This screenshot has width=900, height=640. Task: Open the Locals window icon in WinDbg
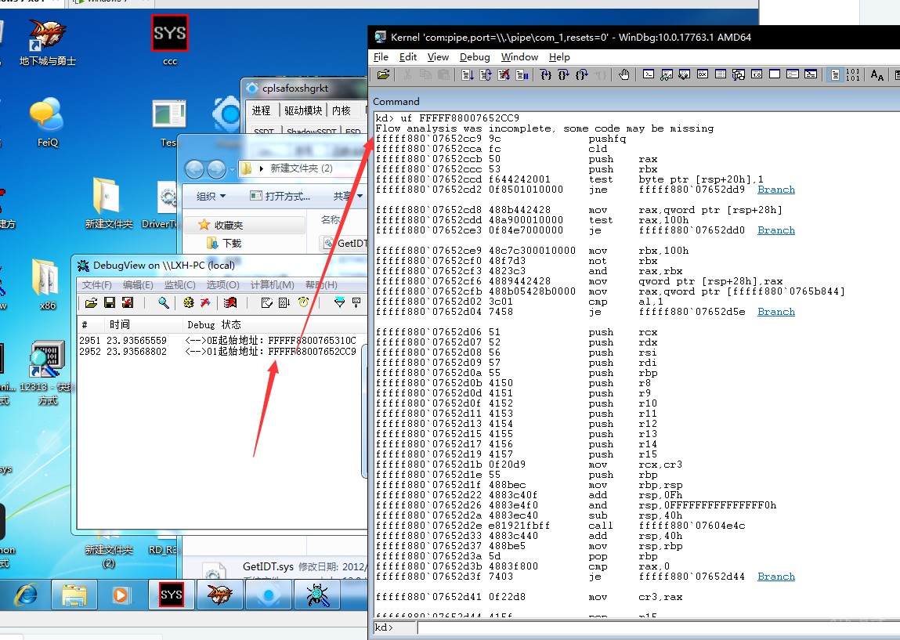click(x=684, y=74)
